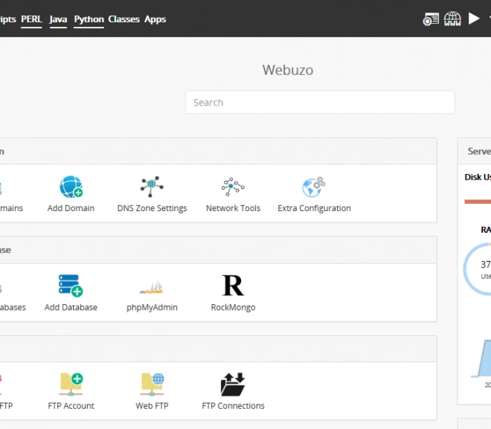Click the Add Database label
491x429 pixels.
71,307
